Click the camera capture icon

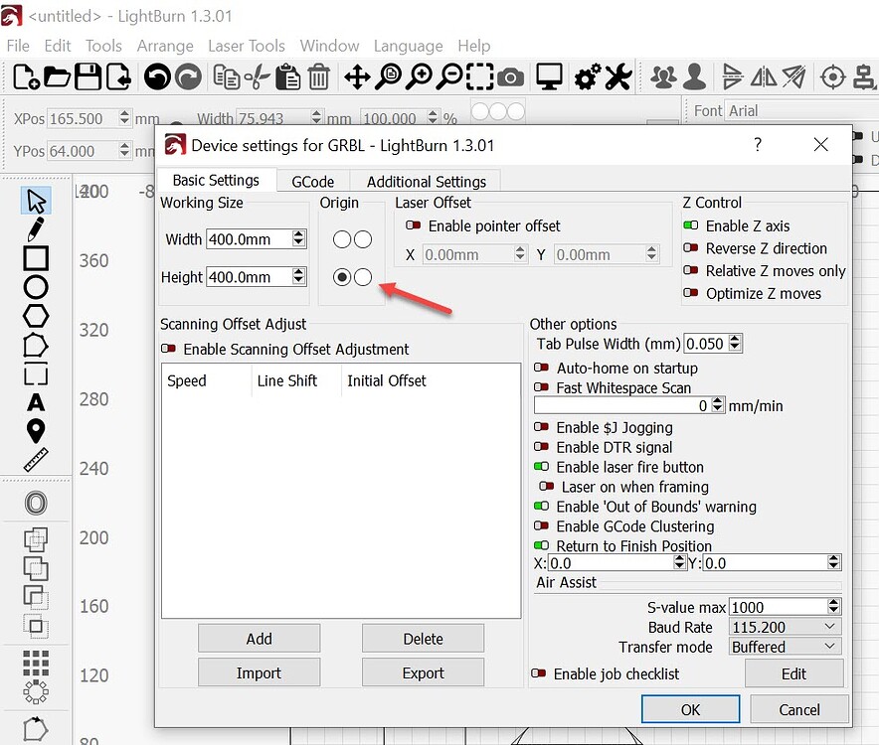[x=511, y=76]
